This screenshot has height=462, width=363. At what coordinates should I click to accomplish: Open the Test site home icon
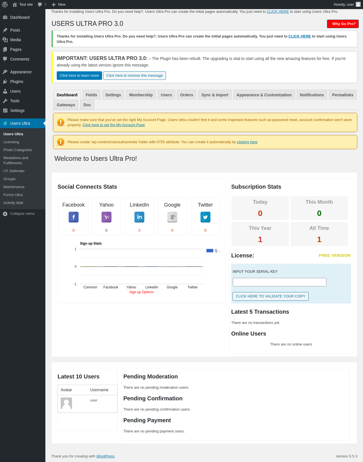15,5
